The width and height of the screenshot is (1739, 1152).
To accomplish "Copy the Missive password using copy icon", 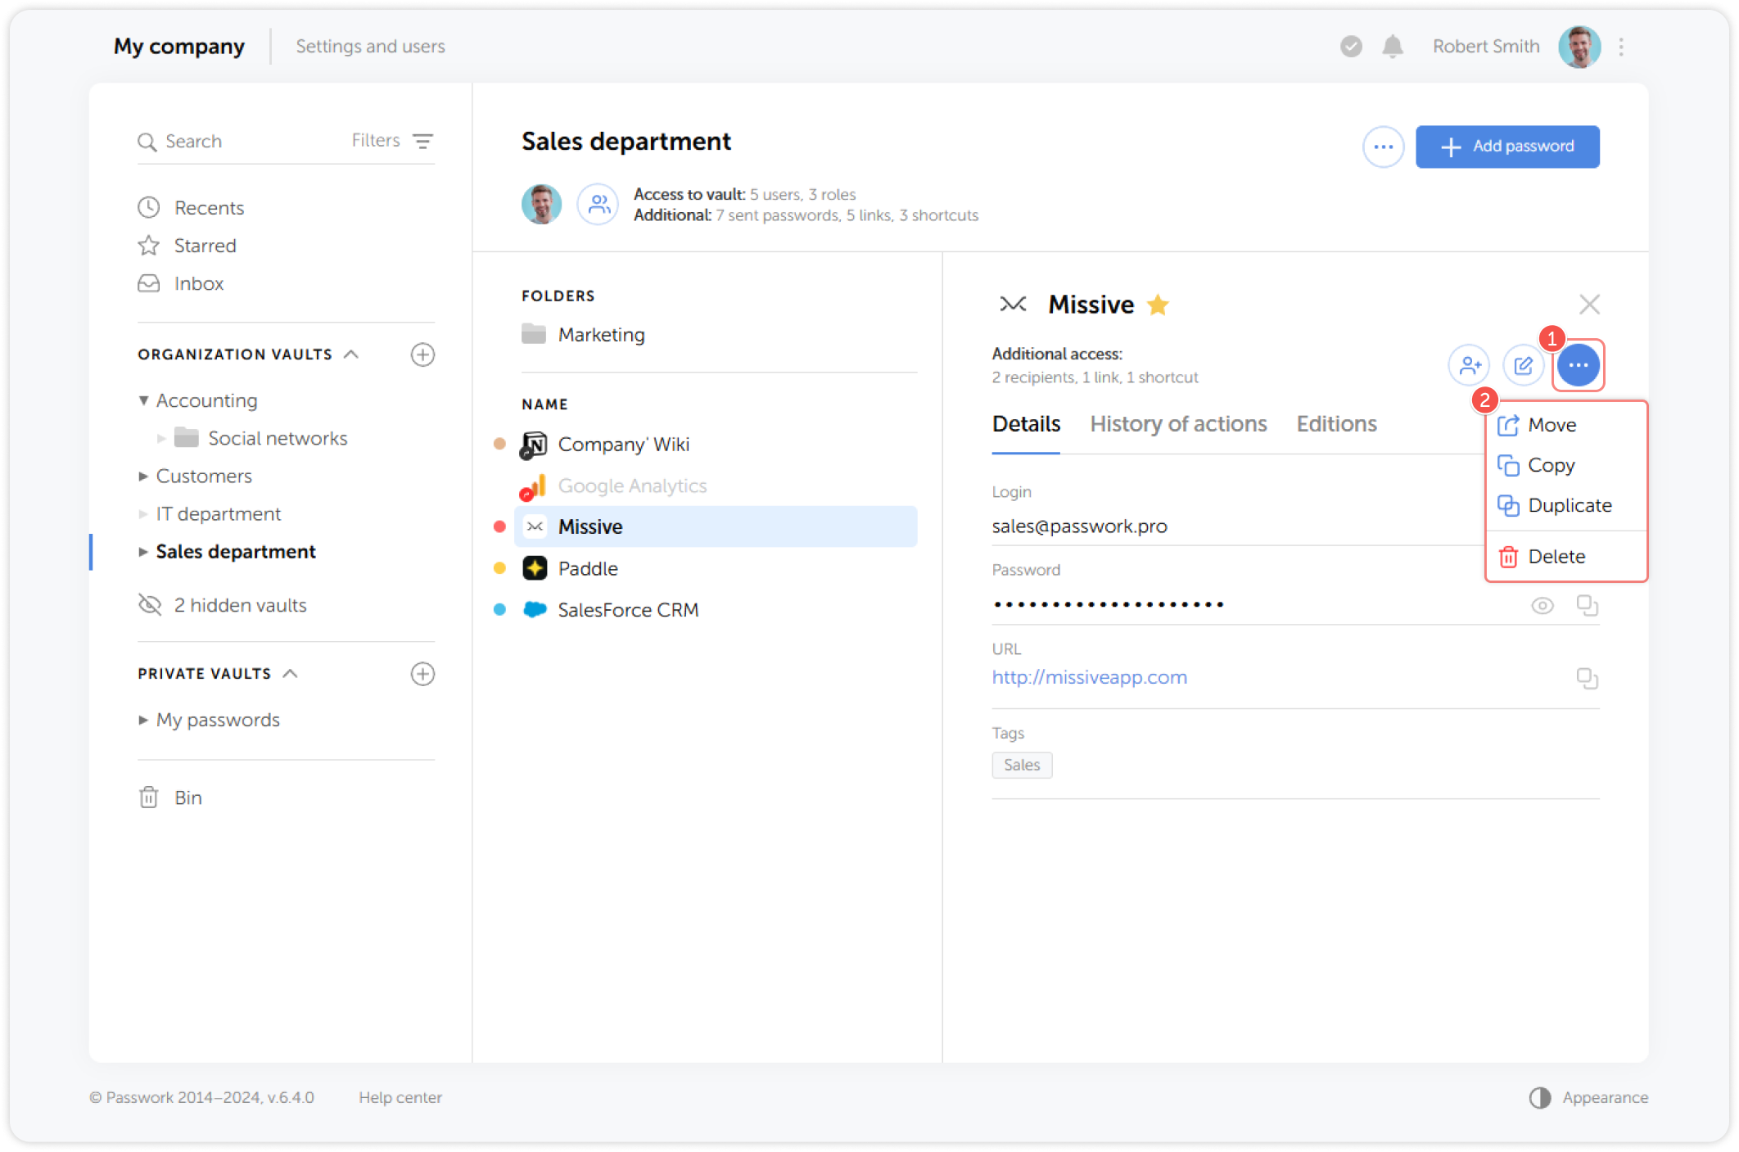I will pyautogui.click(x=1587, y=605).
